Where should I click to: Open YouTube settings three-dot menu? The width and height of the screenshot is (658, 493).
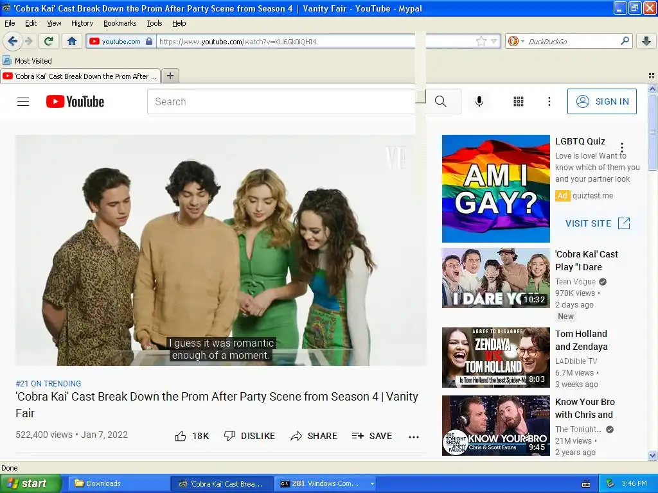549,101
